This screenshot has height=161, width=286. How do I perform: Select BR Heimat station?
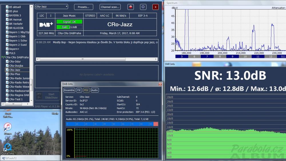15,19
